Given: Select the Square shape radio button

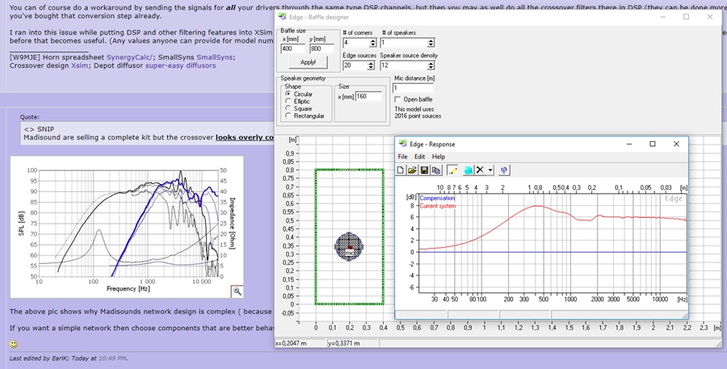Looking at the screenshot, I should click(288, 108).
